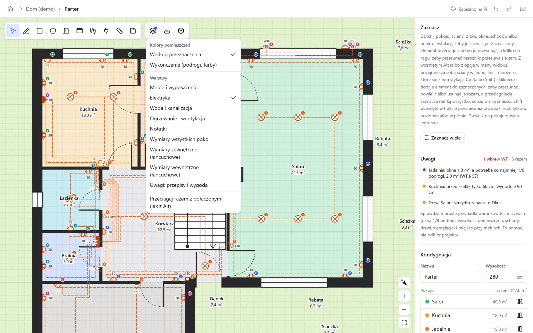Select the stairs footsteps tool
This screenshot has width=533, height=333.
(x=93, y=31)
